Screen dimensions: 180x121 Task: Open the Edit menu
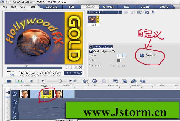coord(13,7)
